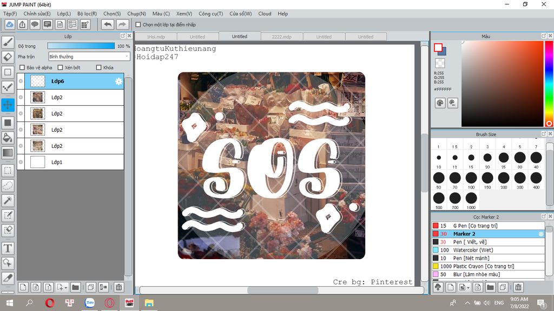The image size is (554, 311).
Task: Add new 8-bit layer
Action: pos(36,287)
